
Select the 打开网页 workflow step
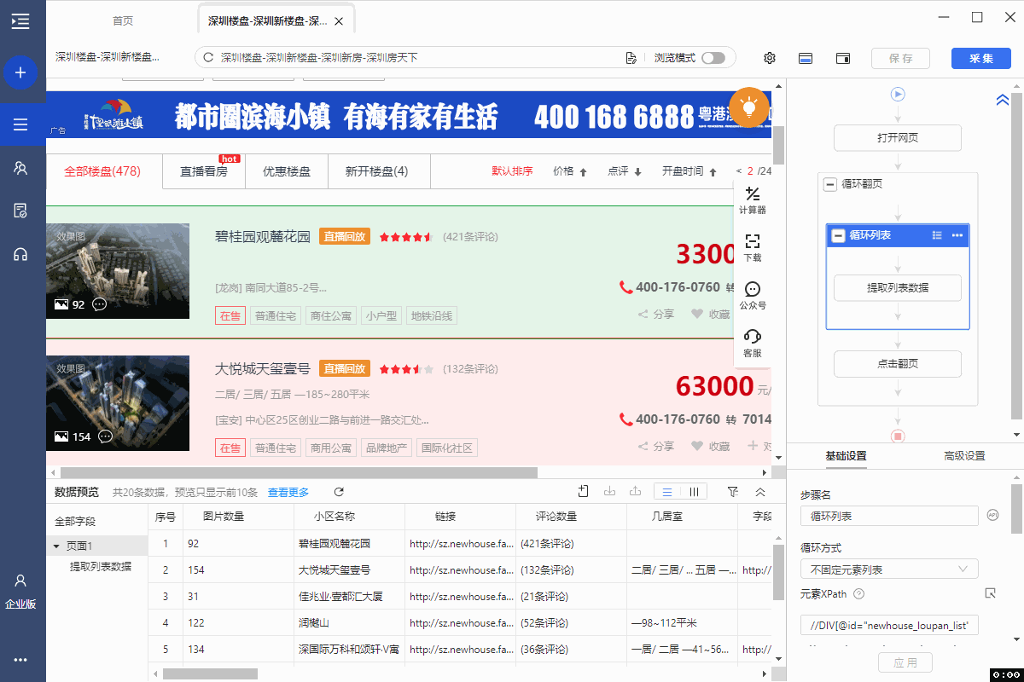(898, 138)
